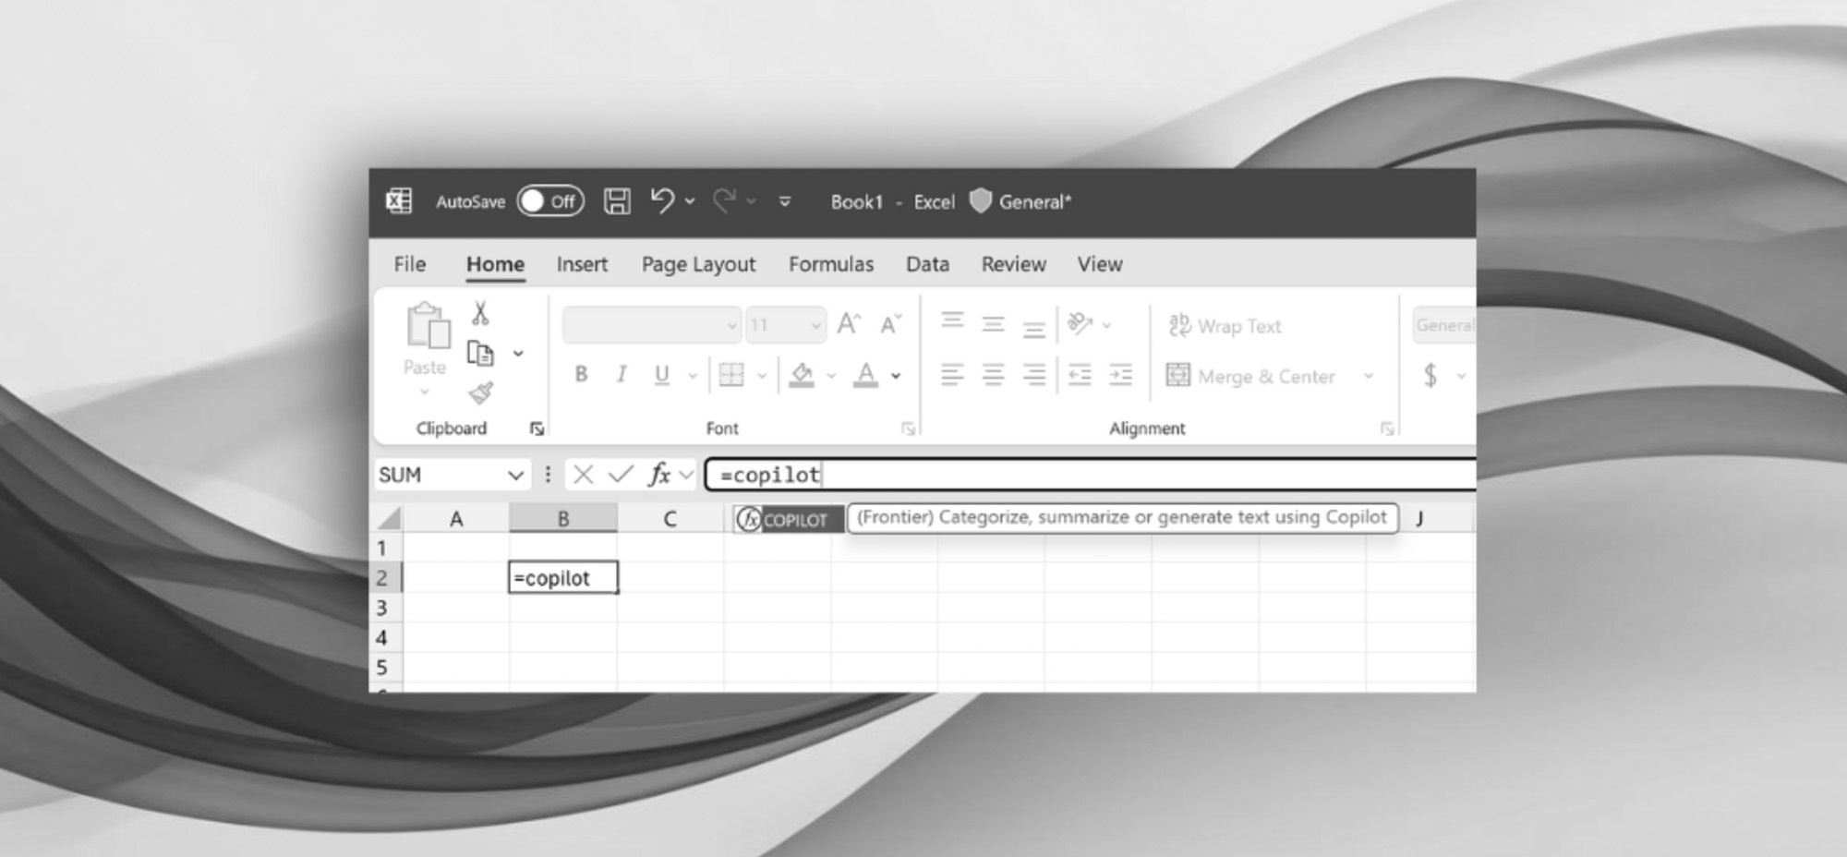Viewport: 1847px width, 857px height.
Task: Click Align Right icon
Action: [x=1033, y=374]
